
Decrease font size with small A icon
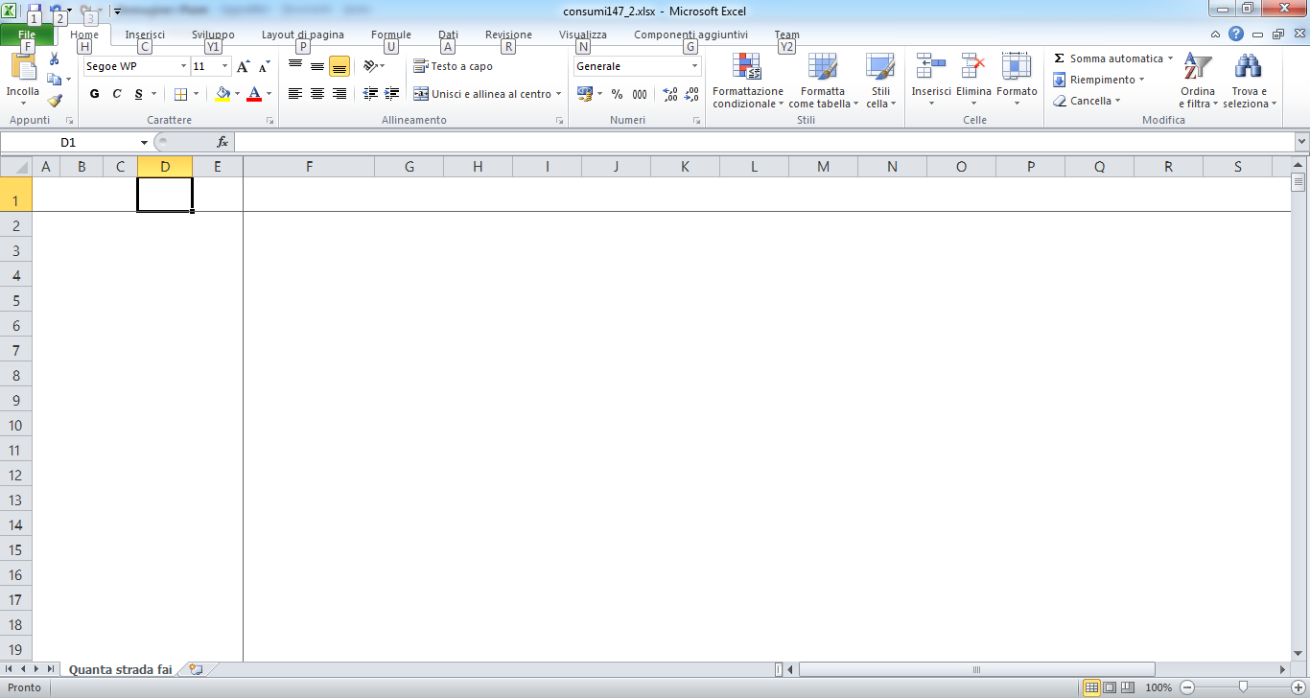264,67
